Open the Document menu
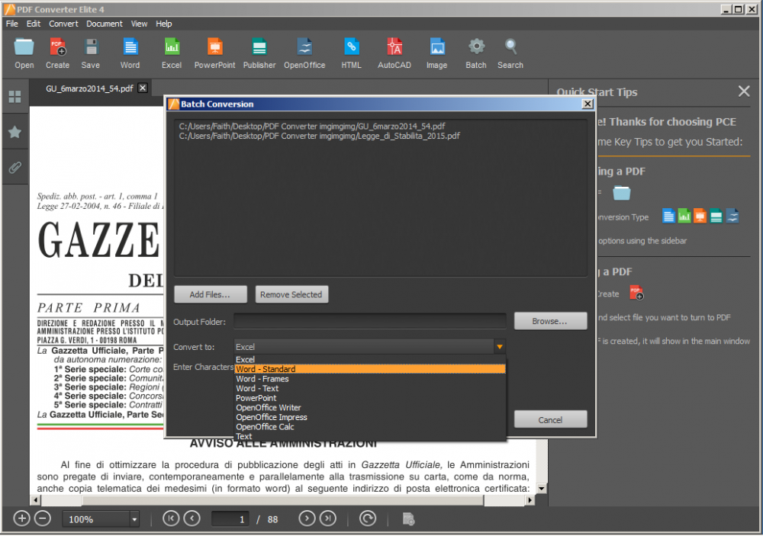This screenshot has width=763, height=536. [105, 24]
